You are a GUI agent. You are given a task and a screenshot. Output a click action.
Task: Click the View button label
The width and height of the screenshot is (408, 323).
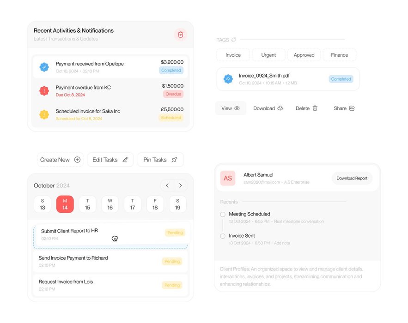click(x=226, y=108)
